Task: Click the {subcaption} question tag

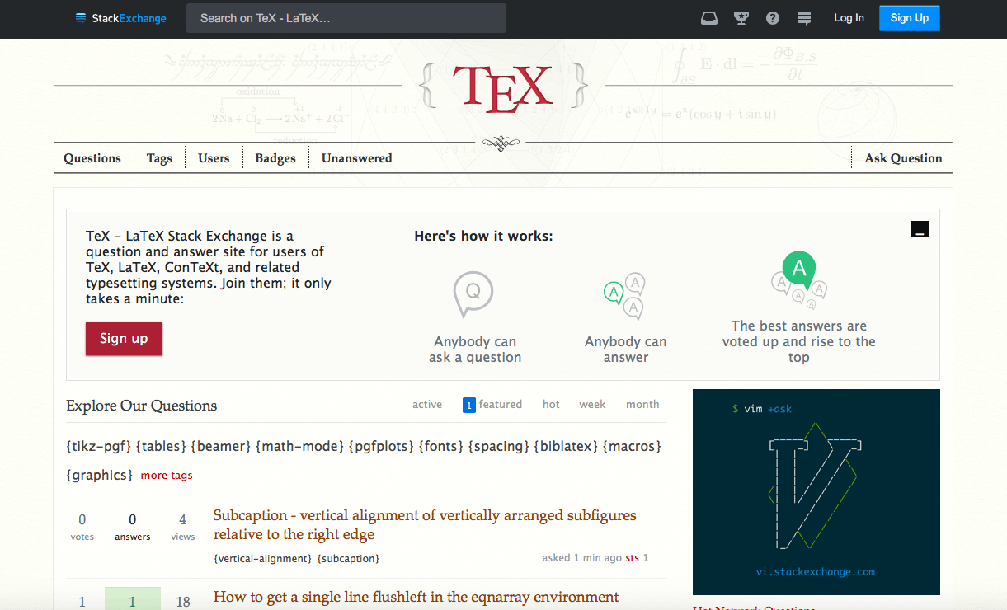Action: (x=348, y=559)
